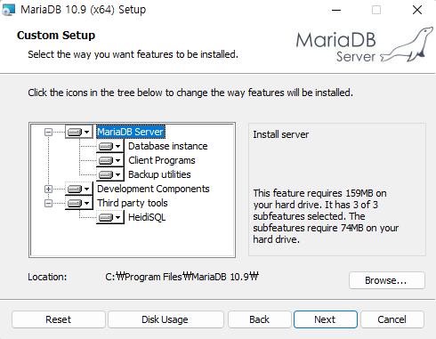Viewport: 436px width, 339px height.
Task: Go Back to previous setup step
Action: click(260, 319)
